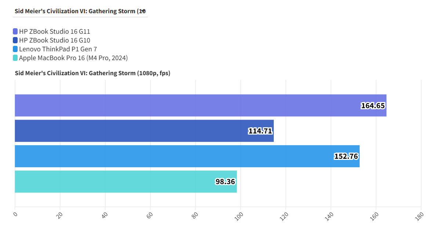This screenshot has height=227, width=437.
Task: Click the 114.71 value label
Action: coord(260,131)
